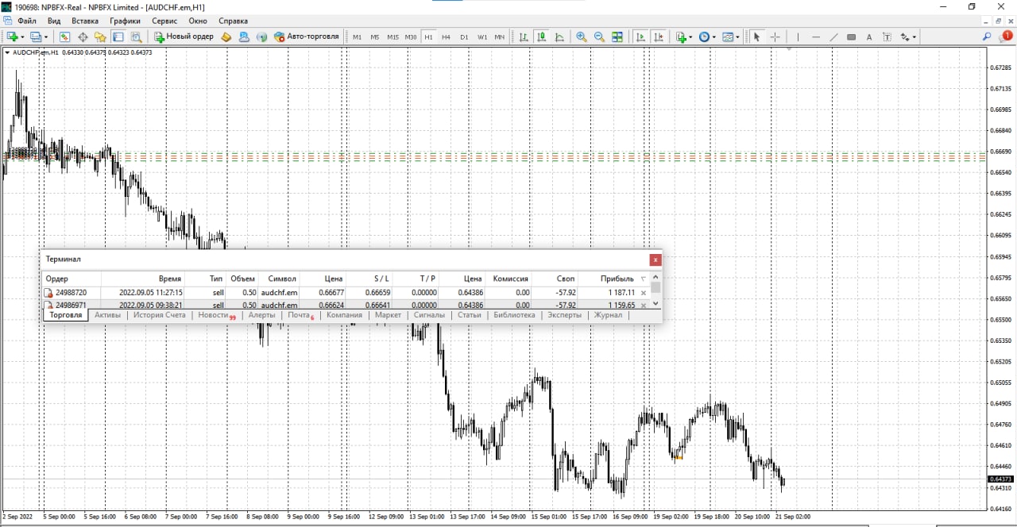
Task: Close the Терминал panel
Action: [x=655, y=260]
